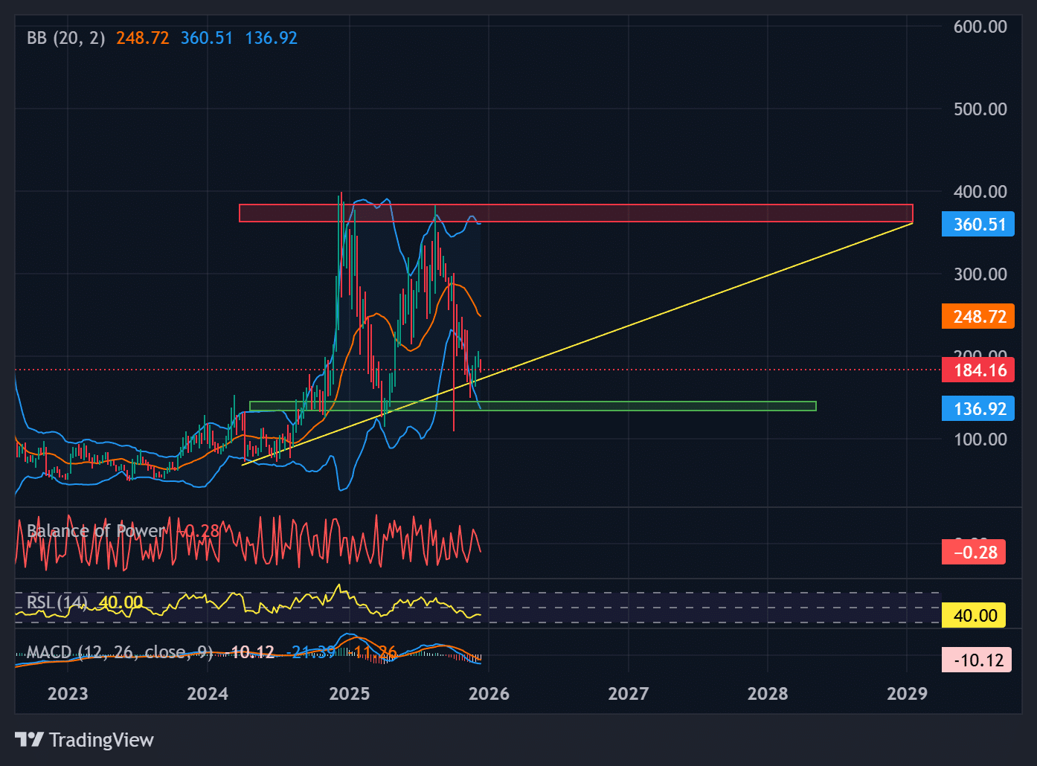Click the blue 360.51 price label
The height and width of the screenshot is (766, 1037).
tap(977, 223)
